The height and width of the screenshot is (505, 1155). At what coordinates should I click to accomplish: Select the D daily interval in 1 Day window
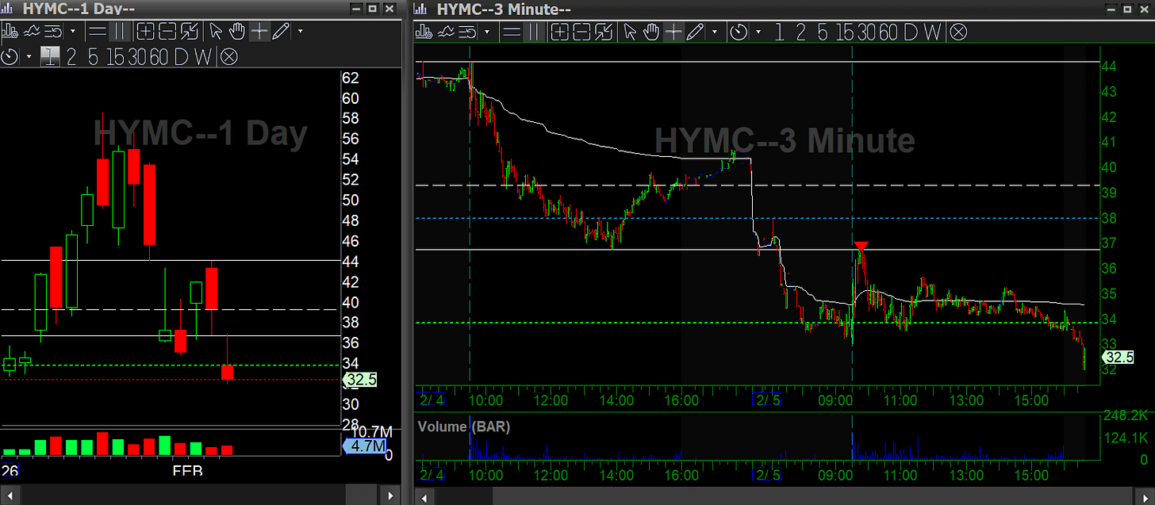click(x=181, y=56)
